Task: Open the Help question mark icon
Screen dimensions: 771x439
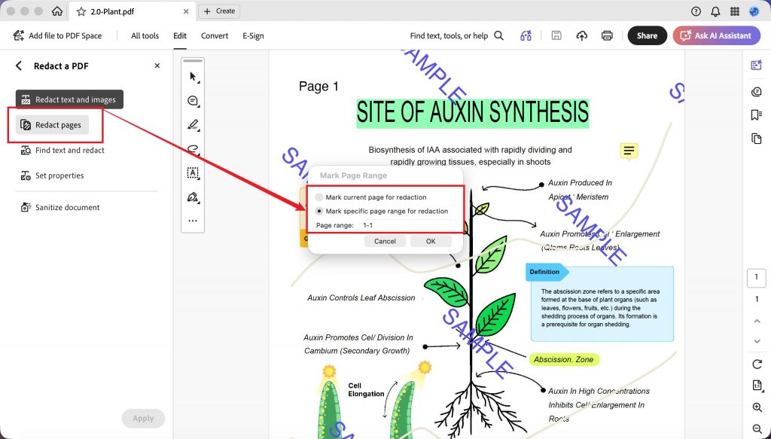Action: pos(696,11)
